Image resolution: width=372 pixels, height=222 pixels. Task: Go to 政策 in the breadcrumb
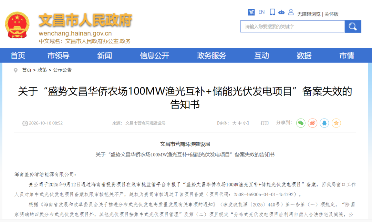(x=42, y=70)
